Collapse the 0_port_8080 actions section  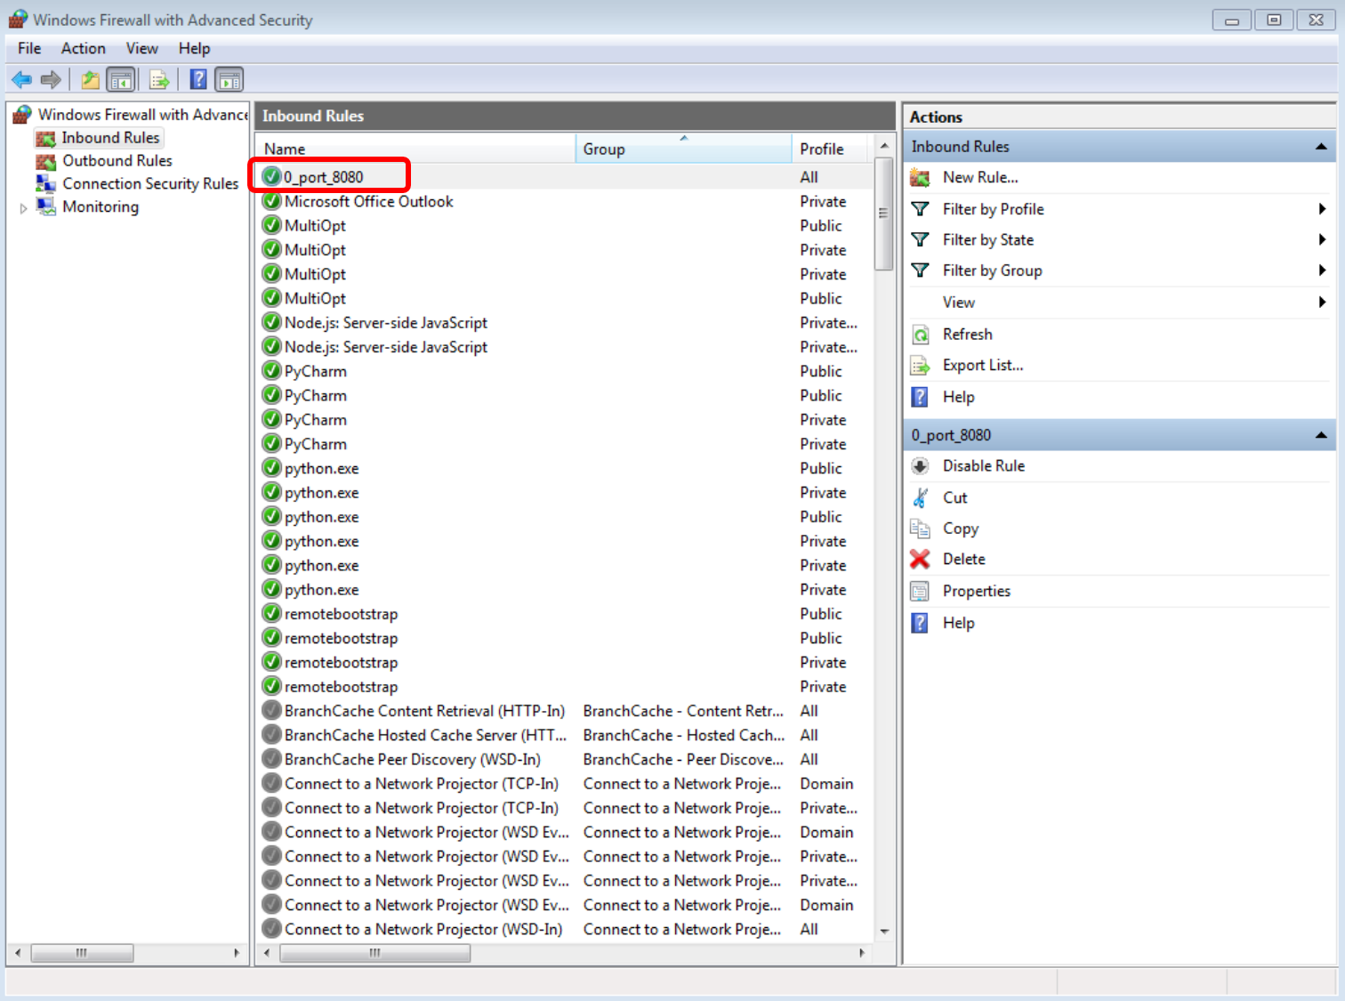click(x=1321, y=435)
